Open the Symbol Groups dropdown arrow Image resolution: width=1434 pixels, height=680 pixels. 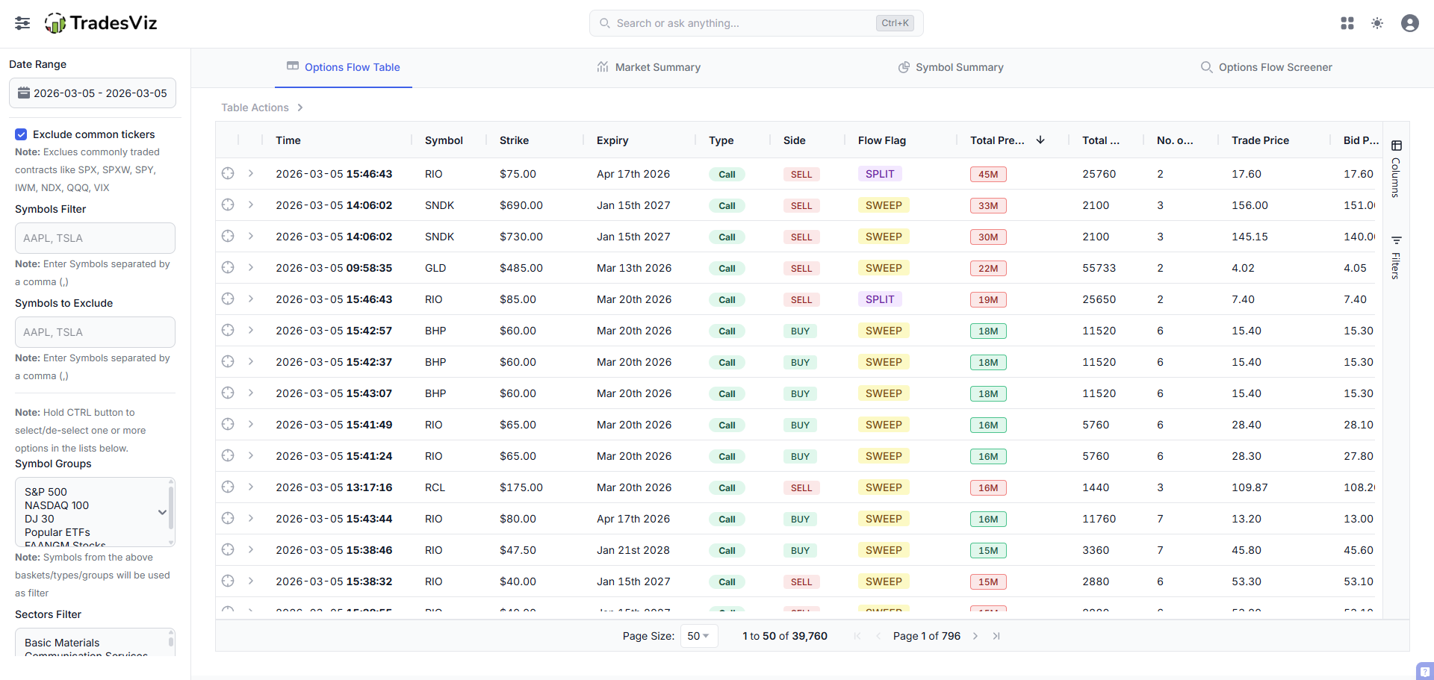[162, 512]
